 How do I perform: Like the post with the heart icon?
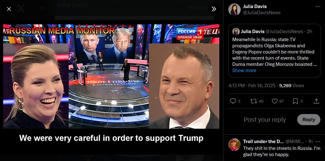277,101
